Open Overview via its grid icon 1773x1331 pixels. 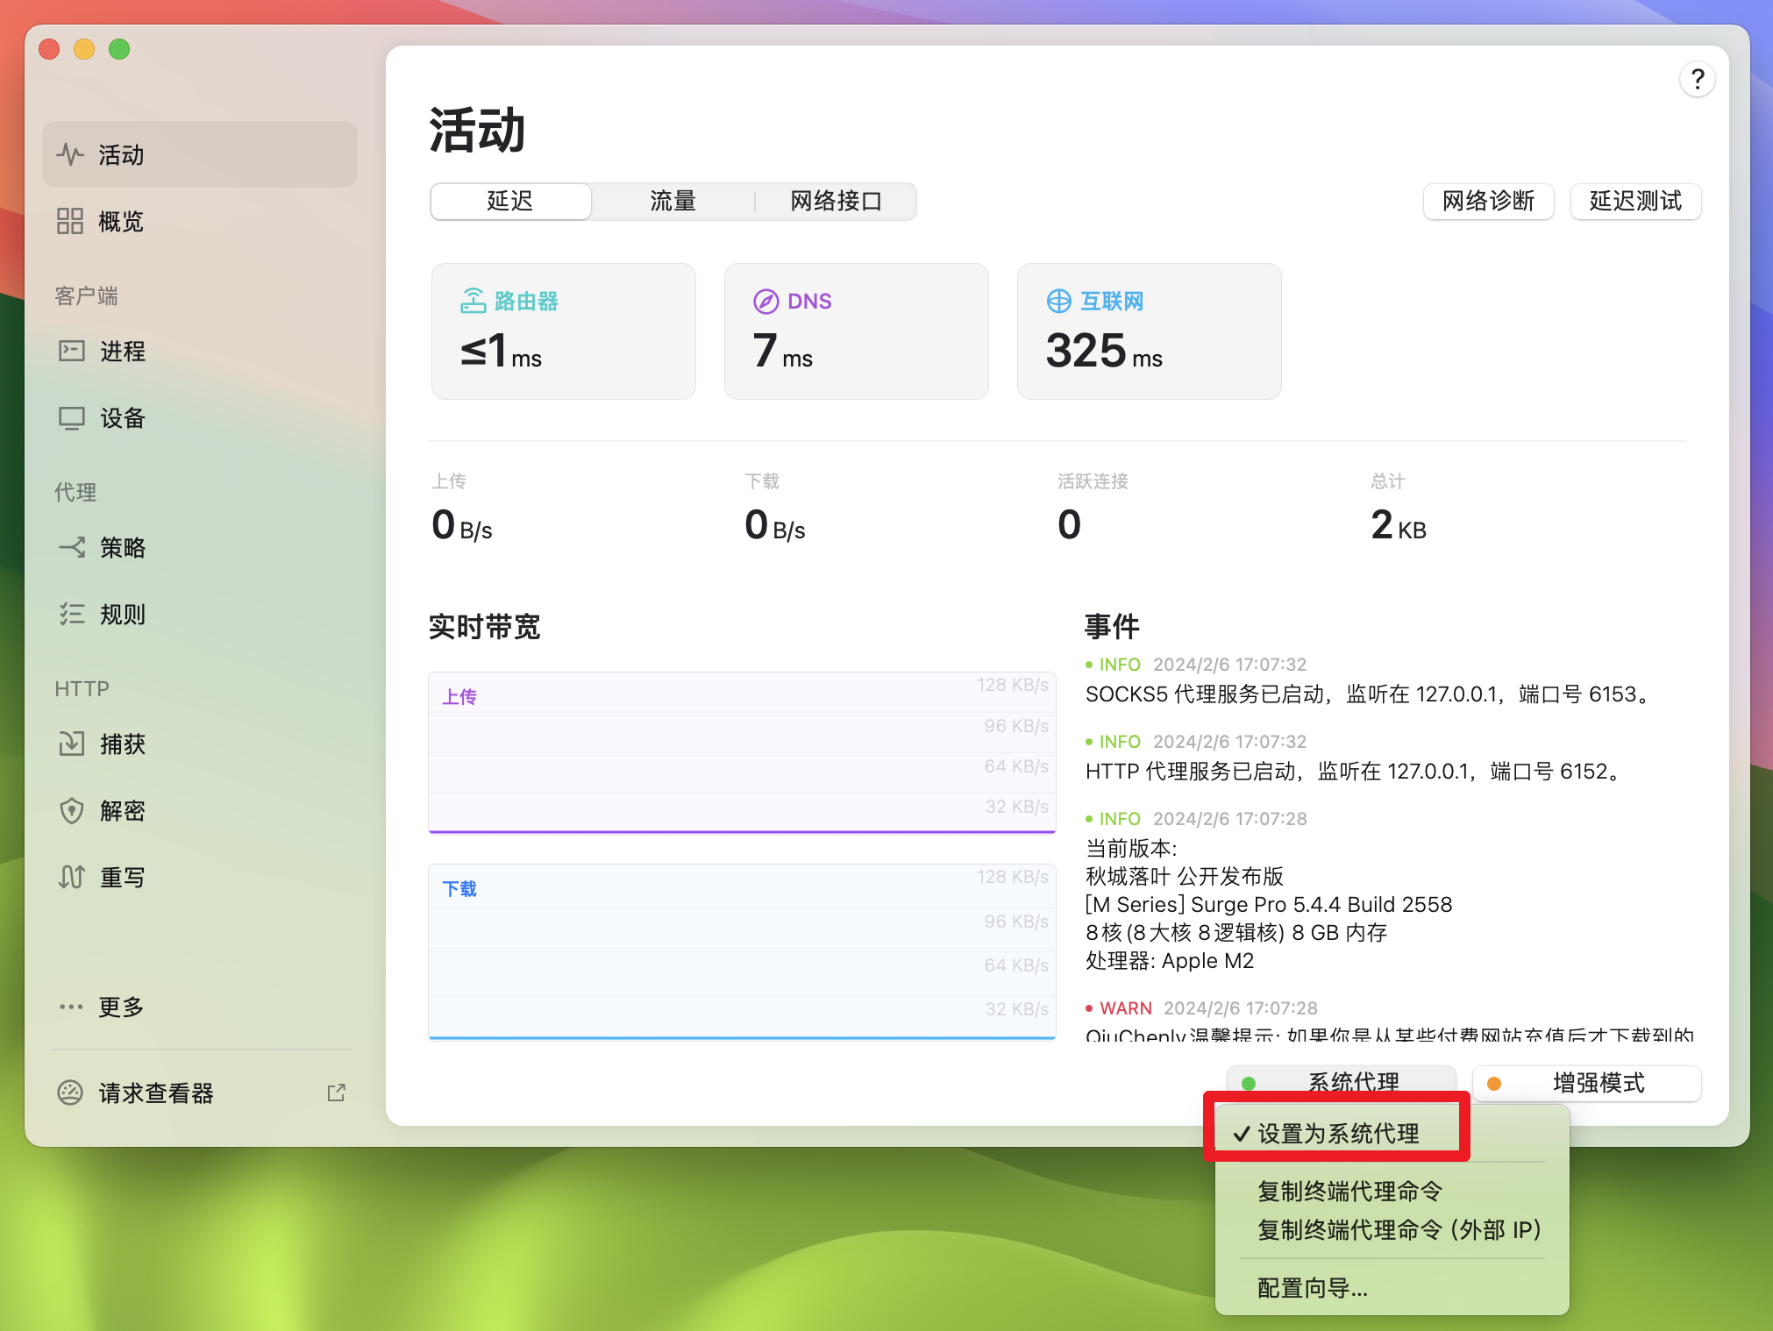pyautogui.click(x=70, y=221)
